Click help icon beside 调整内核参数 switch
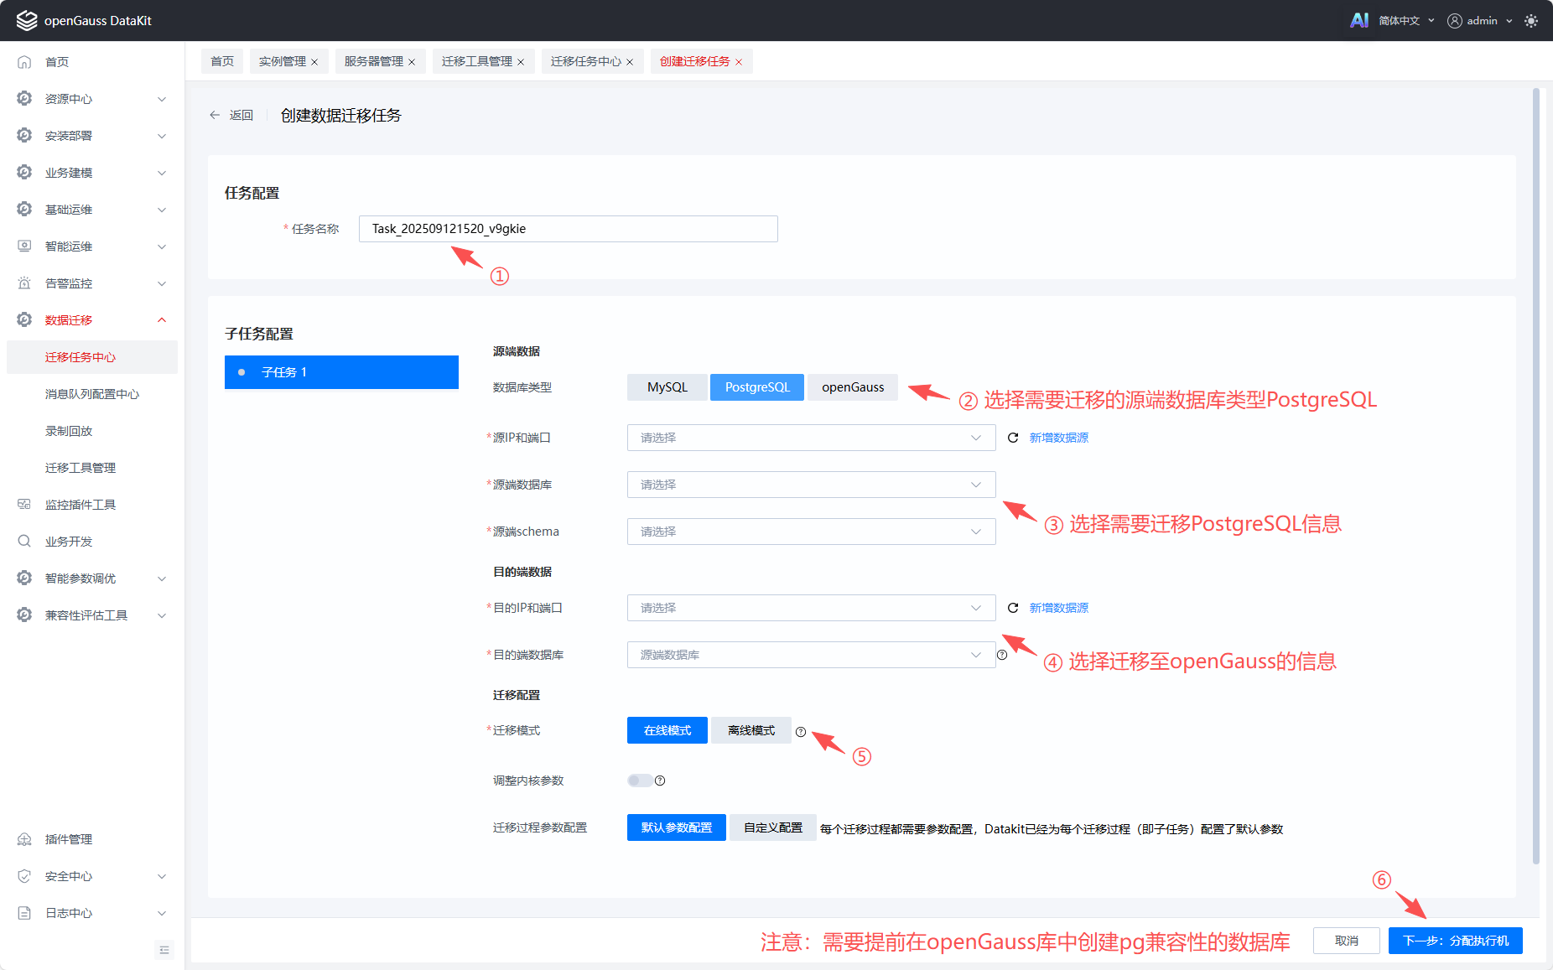The image size is (1553, 970). tap(660, 781)
